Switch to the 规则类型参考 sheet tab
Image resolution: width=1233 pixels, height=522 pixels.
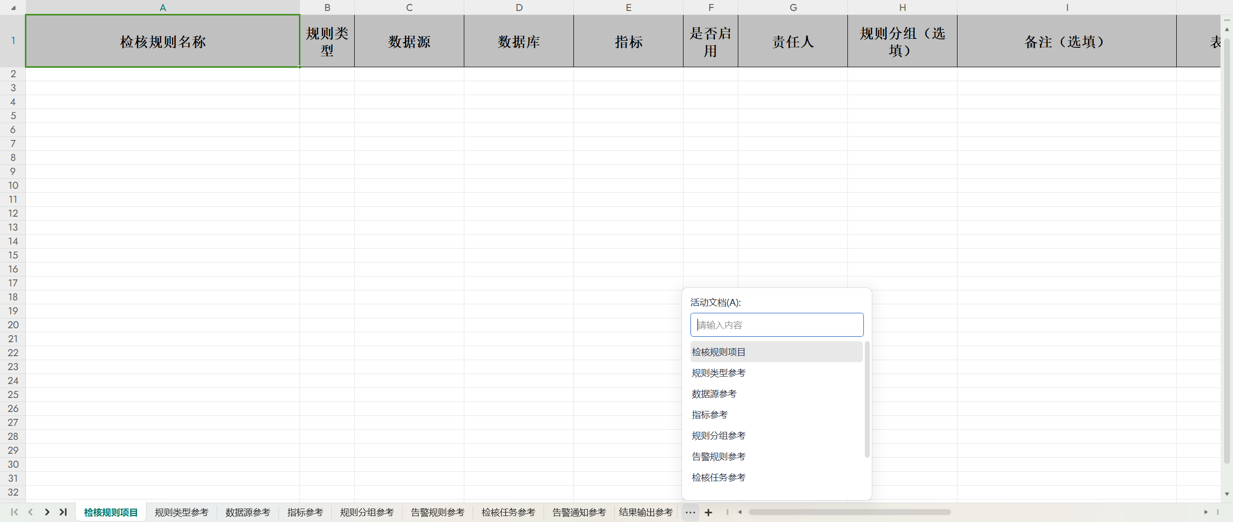click(x=181, y=512)
